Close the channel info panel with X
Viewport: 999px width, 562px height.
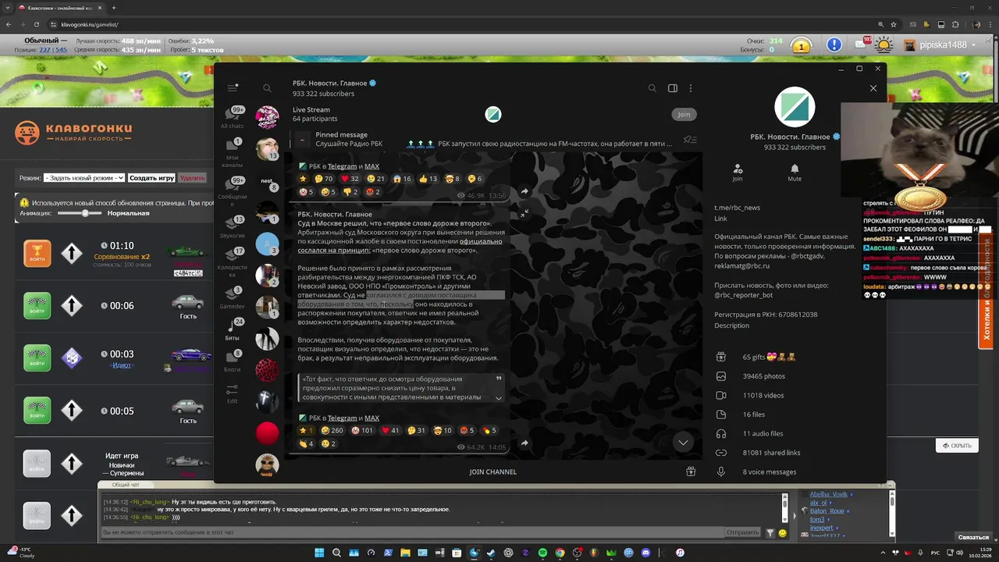pos(873,88)
